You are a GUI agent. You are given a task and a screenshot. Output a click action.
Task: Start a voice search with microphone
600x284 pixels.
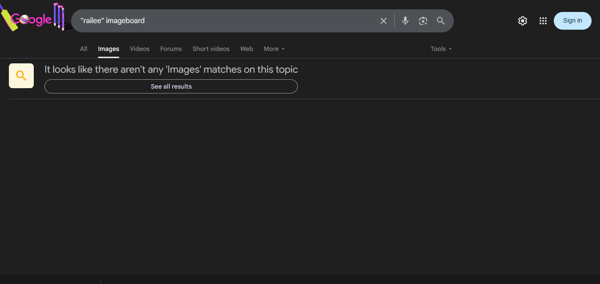click(405, 21)
